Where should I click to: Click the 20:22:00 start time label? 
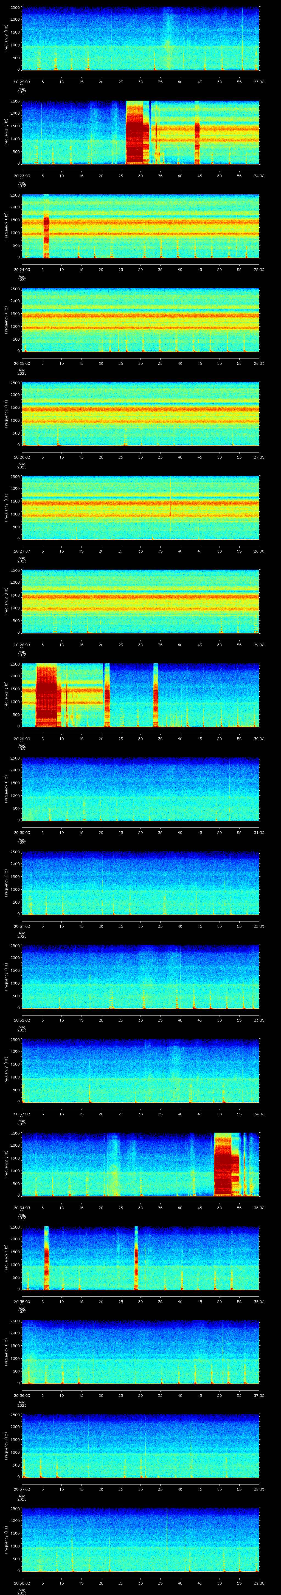click(22, 82)
